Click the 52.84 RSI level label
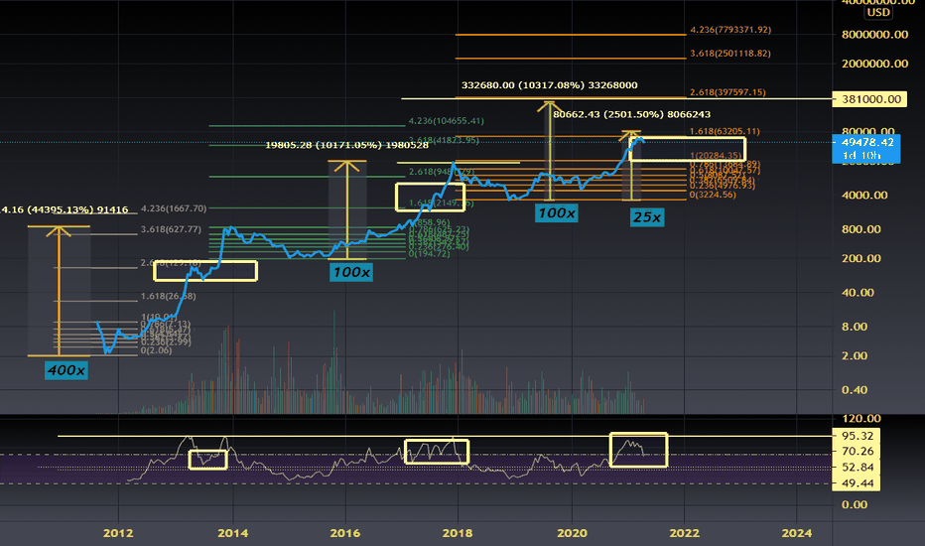This screenshot has height=546, width=925. tap(857, 467)
